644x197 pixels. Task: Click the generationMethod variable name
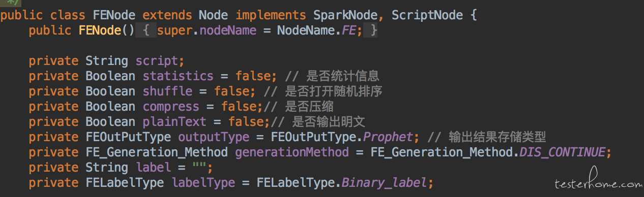[291, 152]
